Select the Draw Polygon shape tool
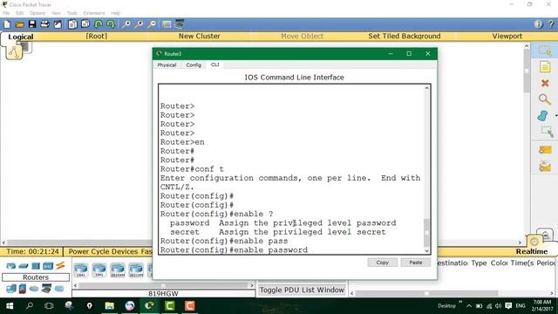Viewport: 558px width, 314px height. (x=542, y=116)
